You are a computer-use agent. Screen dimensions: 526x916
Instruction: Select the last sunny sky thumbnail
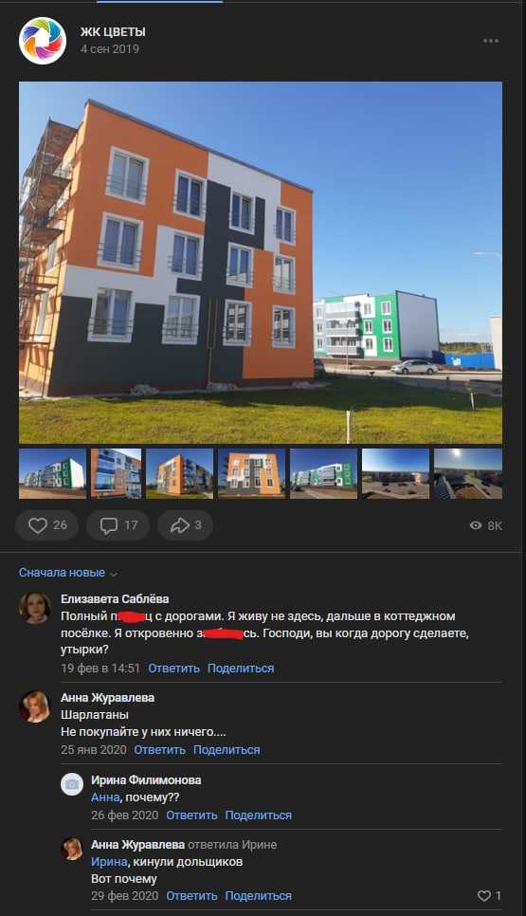pyautogui.click(x=468, y=473)
